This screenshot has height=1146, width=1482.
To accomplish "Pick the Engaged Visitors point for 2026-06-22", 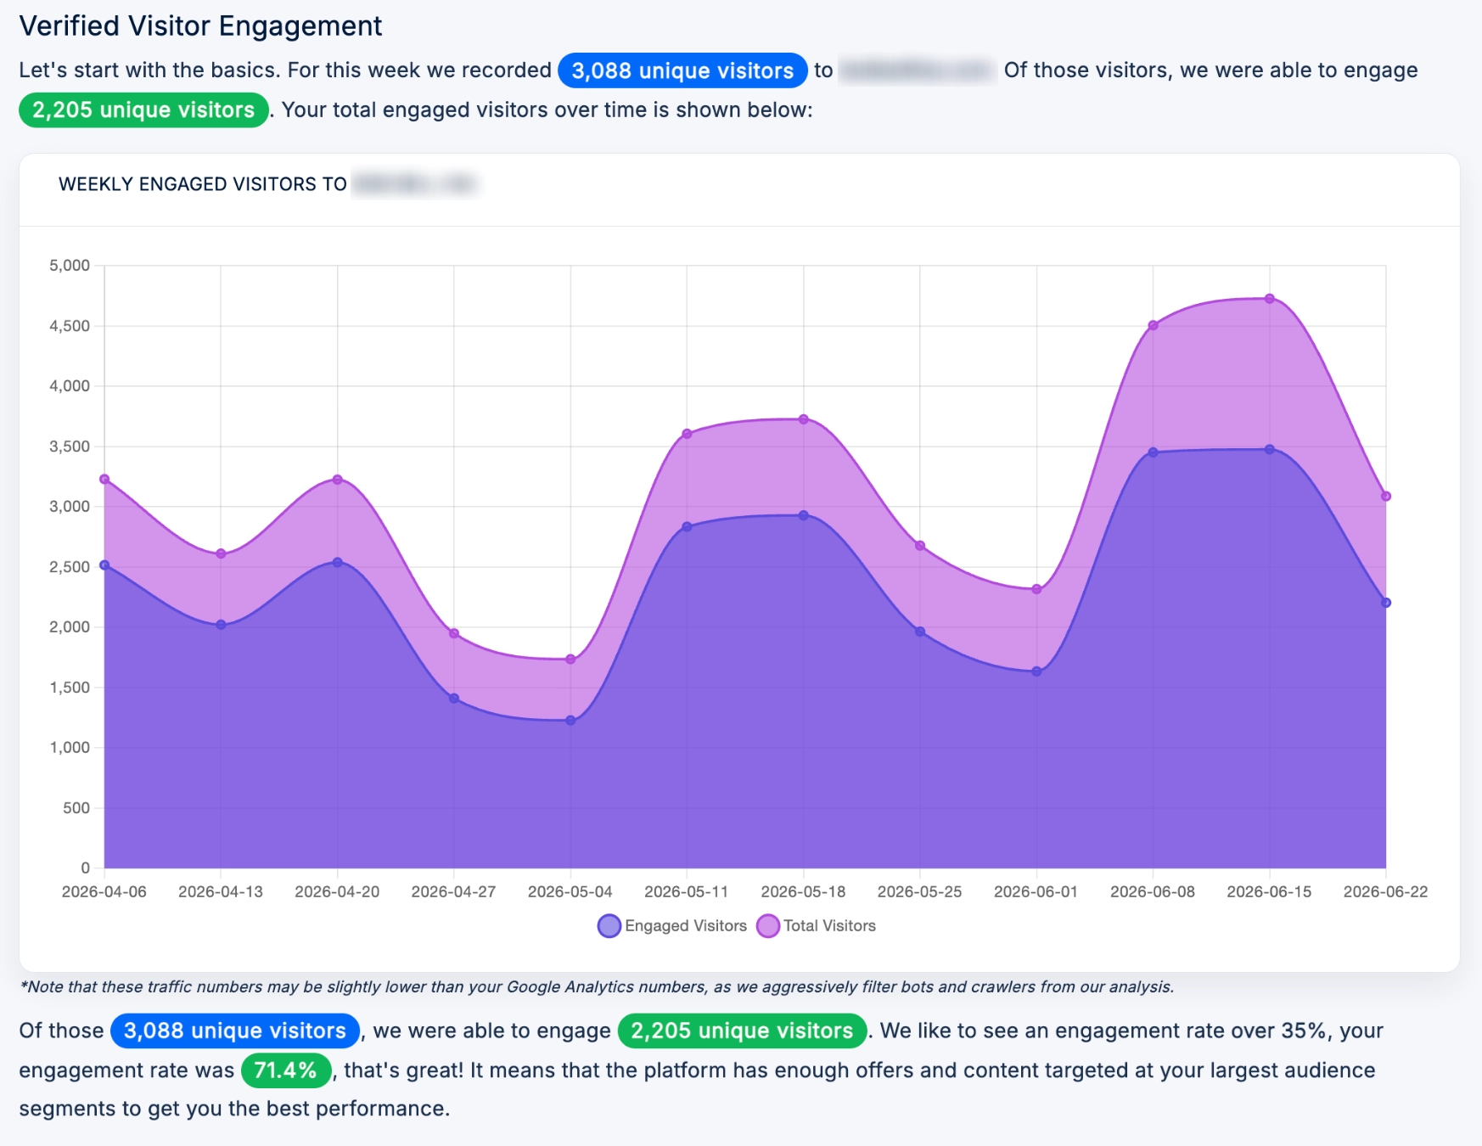I will (x=1386, y=603).
